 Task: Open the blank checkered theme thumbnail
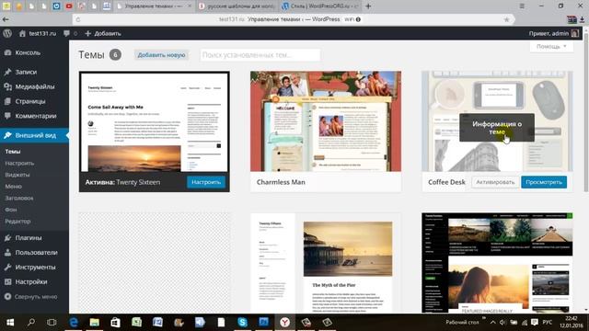click(155, 263)
